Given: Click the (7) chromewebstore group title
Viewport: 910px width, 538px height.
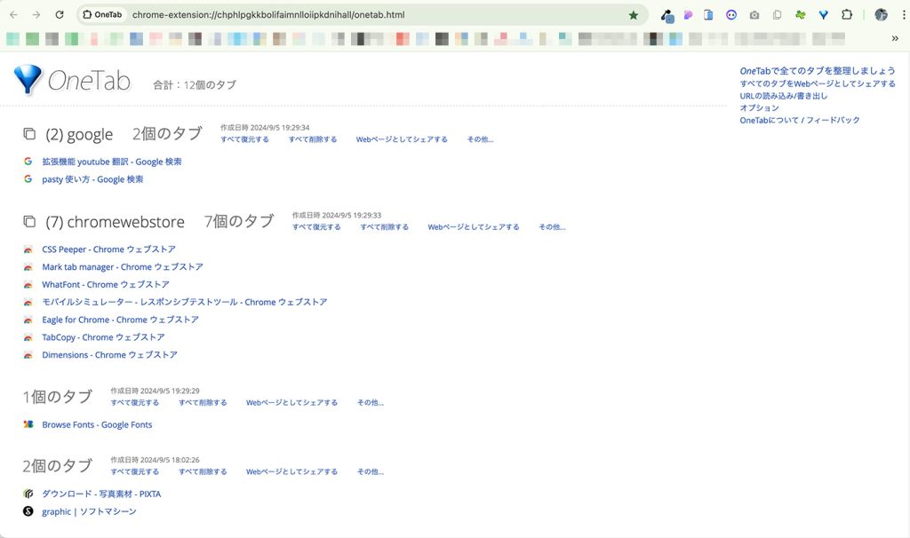Looking at the screenshot, I should click(115, 222).
